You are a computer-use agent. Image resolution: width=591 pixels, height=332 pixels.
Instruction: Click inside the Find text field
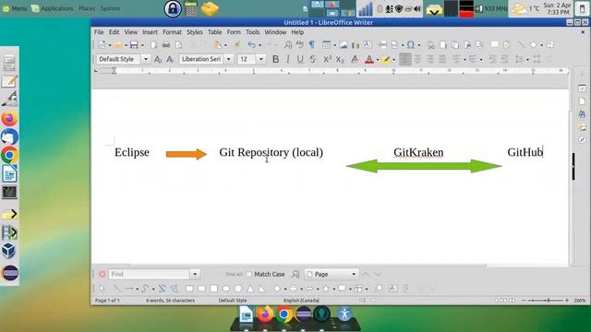[x=150, y=274]
